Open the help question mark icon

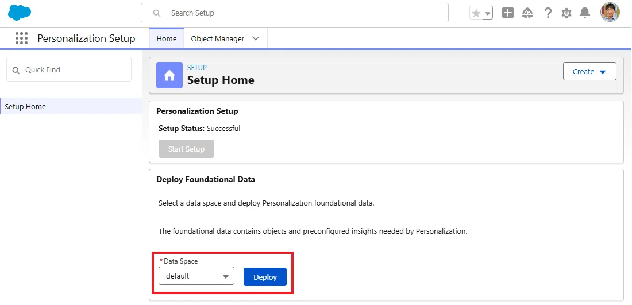coord(548,13)
